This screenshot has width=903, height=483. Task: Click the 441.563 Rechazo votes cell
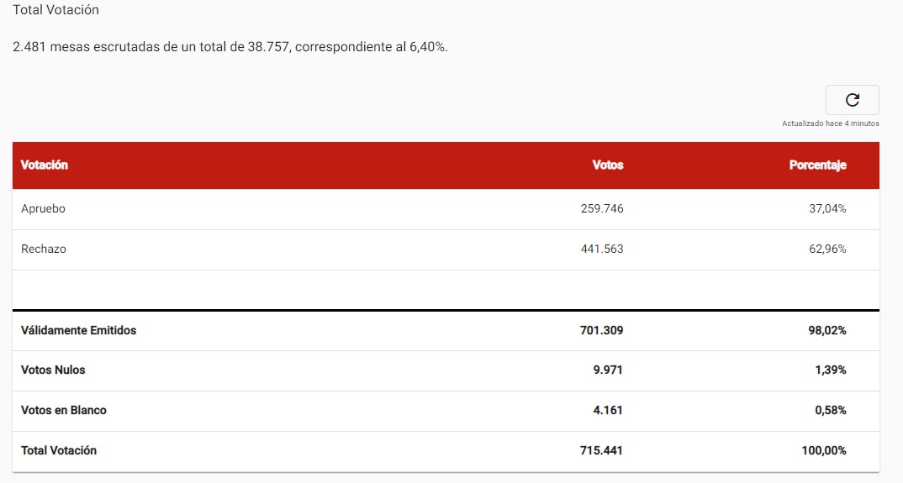pyautogui.click(x=602, y=249)
